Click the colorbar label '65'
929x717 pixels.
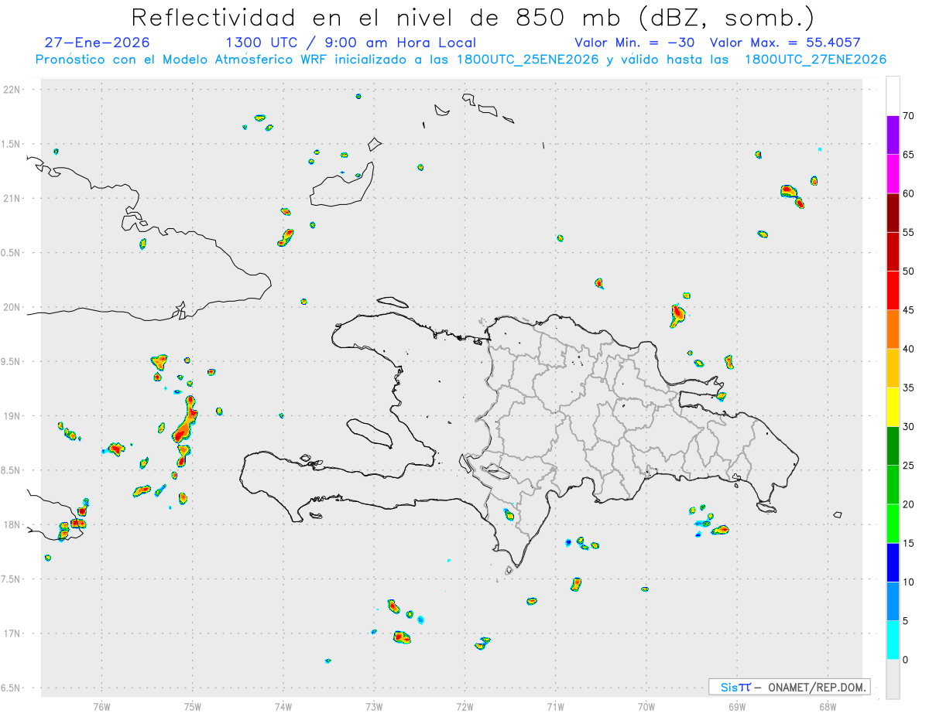coord(909,155)
